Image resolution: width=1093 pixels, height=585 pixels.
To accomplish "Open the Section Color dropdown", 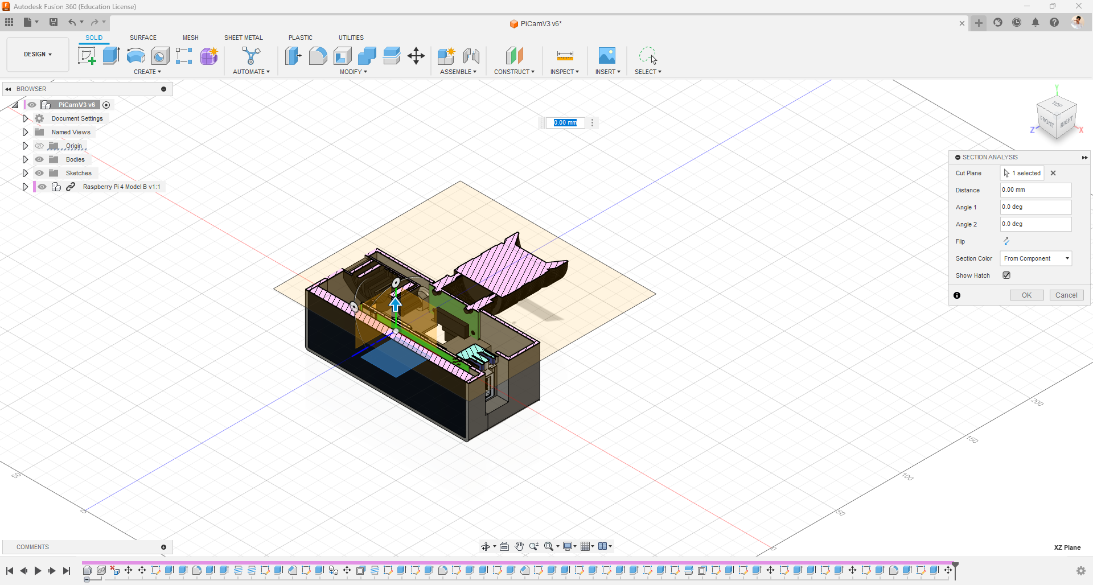I will tap(1036, 258).
